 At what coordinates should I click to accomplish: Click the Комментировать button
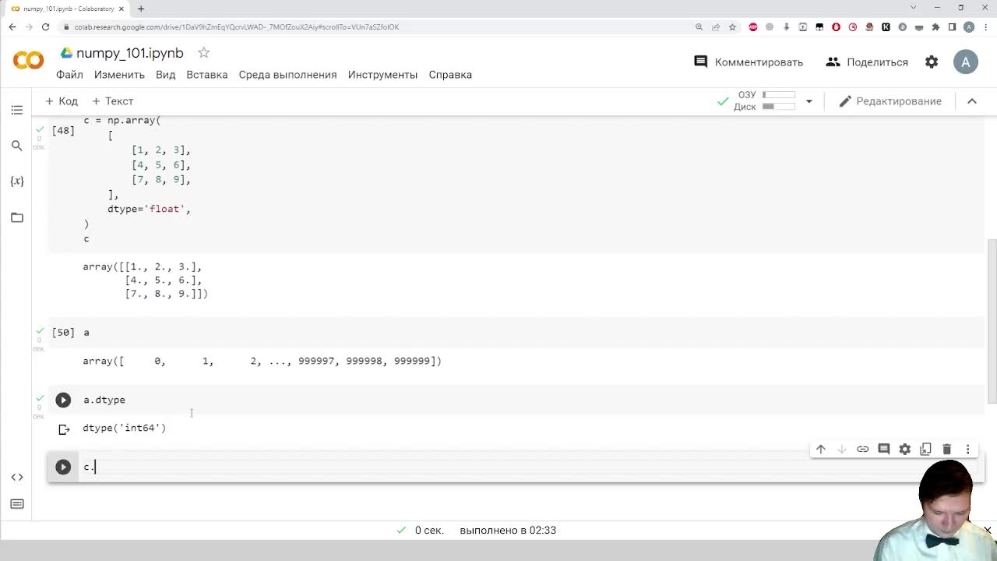749,62
